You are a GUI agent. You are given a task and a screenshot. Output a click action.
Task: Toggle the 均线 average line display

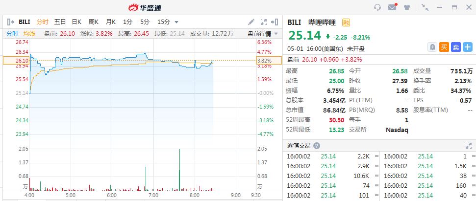(x=29, y=33)
